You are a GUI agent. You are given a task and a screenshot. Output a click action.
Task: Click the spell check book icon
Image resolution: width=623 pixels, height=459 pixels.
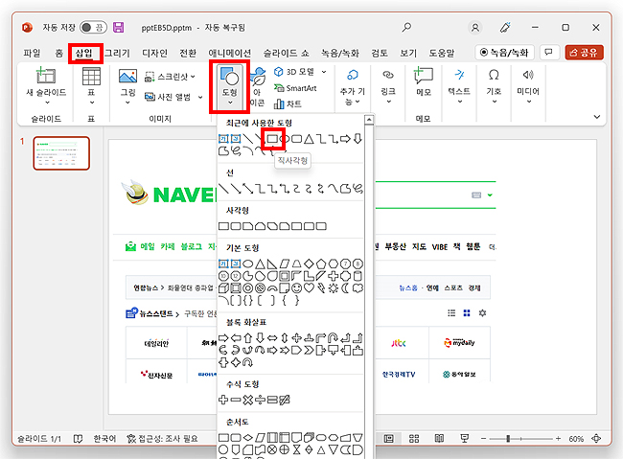[x=78, y=439]
